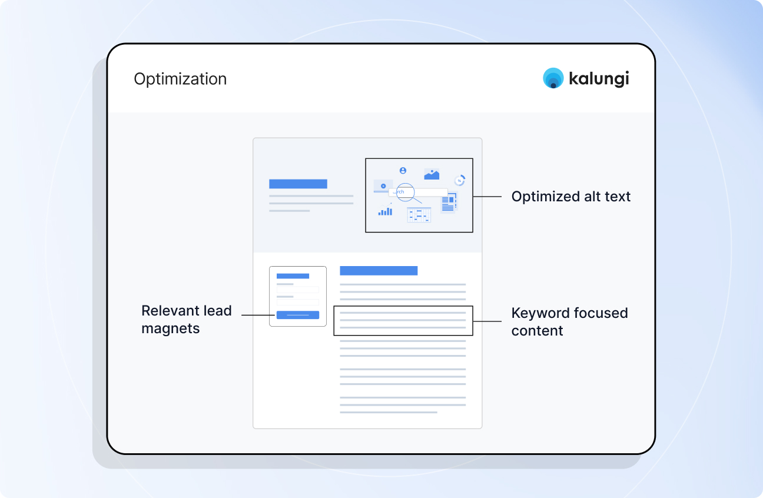Click the "Relevant lead magnets" label
The width and height of the screenshot is (763, 498).
tap(187, 320)
